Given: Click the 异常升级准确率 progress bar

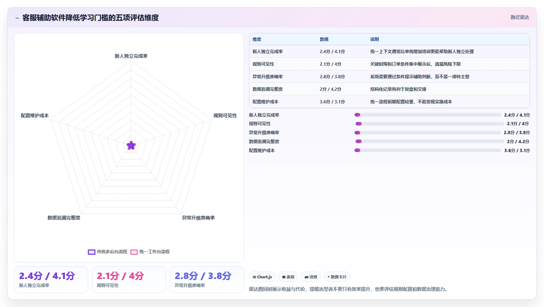Looking at the screenshot, I should pos(428,133).
